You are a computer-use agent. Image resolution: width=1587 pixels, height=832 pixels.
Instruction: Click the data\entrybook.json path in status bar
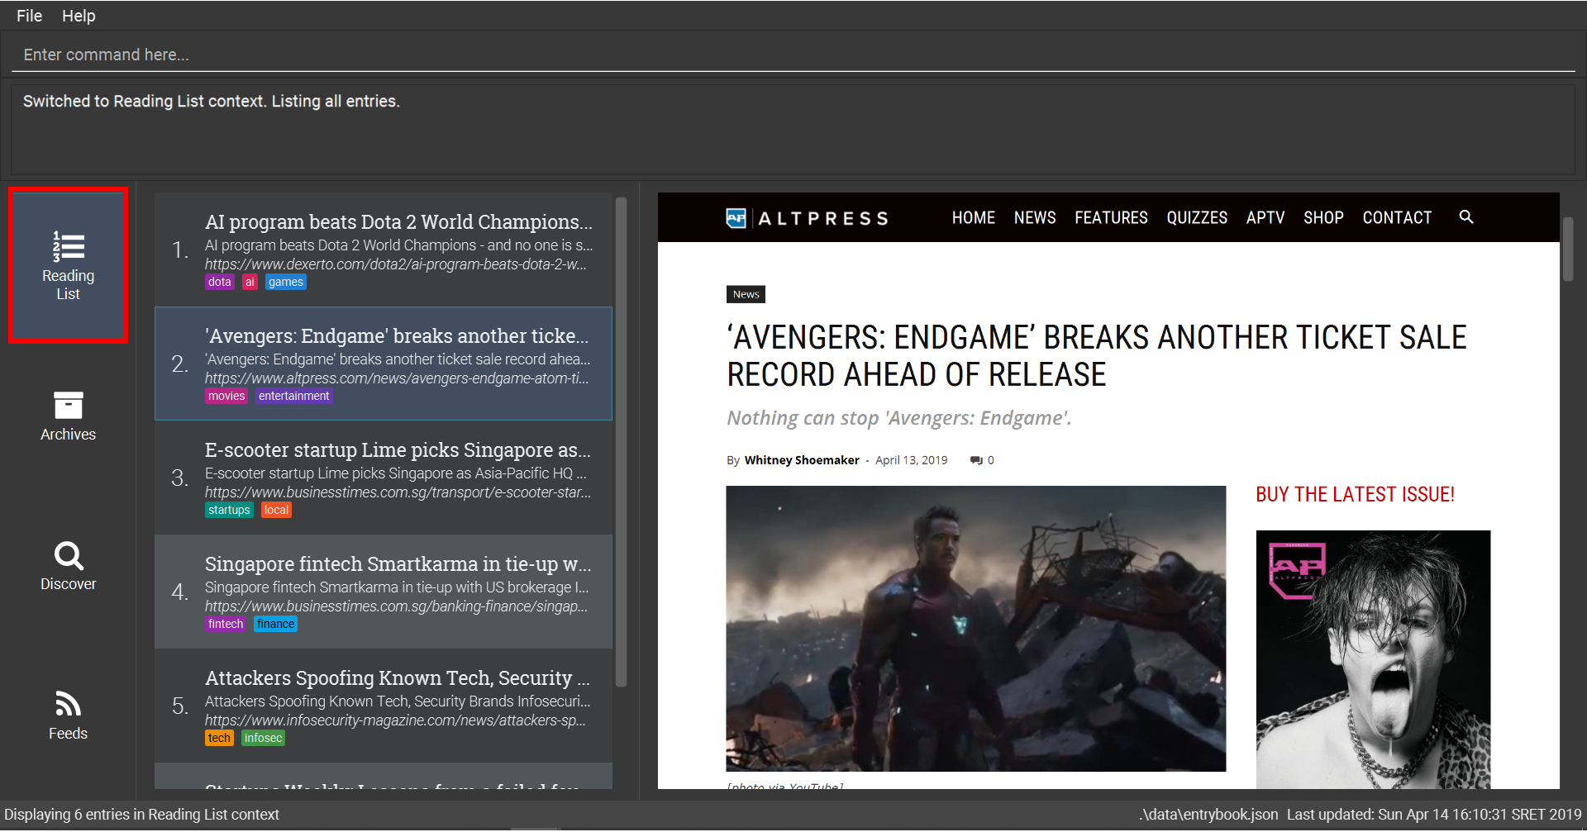(1208, 815)
